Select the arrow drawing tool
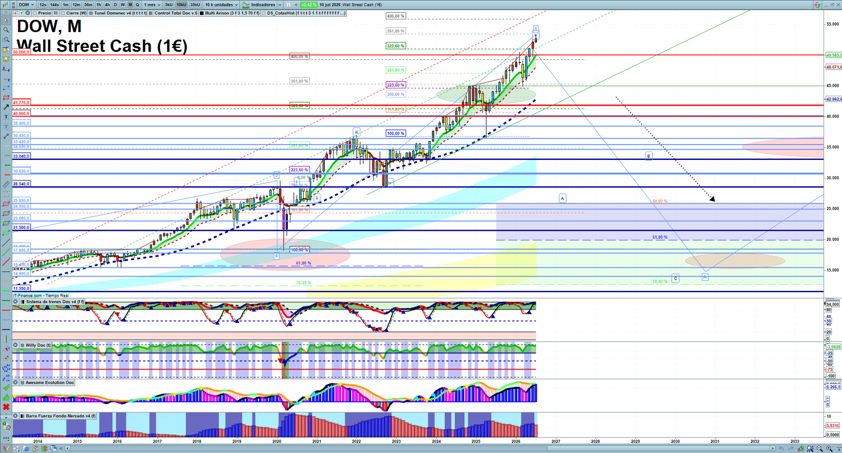The width and height of the screenshot is (842, 453). 6,107
